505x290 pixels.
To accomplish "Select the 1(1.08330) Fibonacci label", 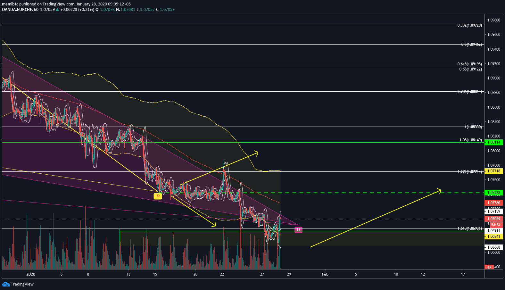I will pos(473,127).
